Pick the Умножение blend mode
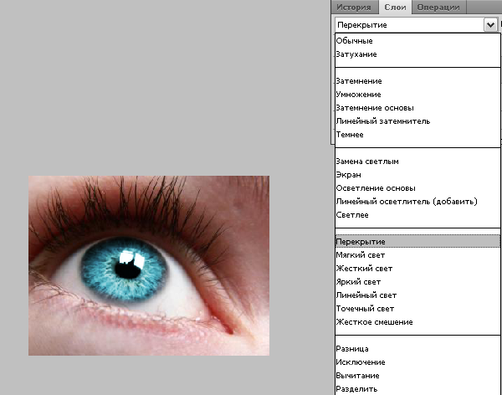Image resolution: width=502 pixels, height=395 pixels. 358,95
